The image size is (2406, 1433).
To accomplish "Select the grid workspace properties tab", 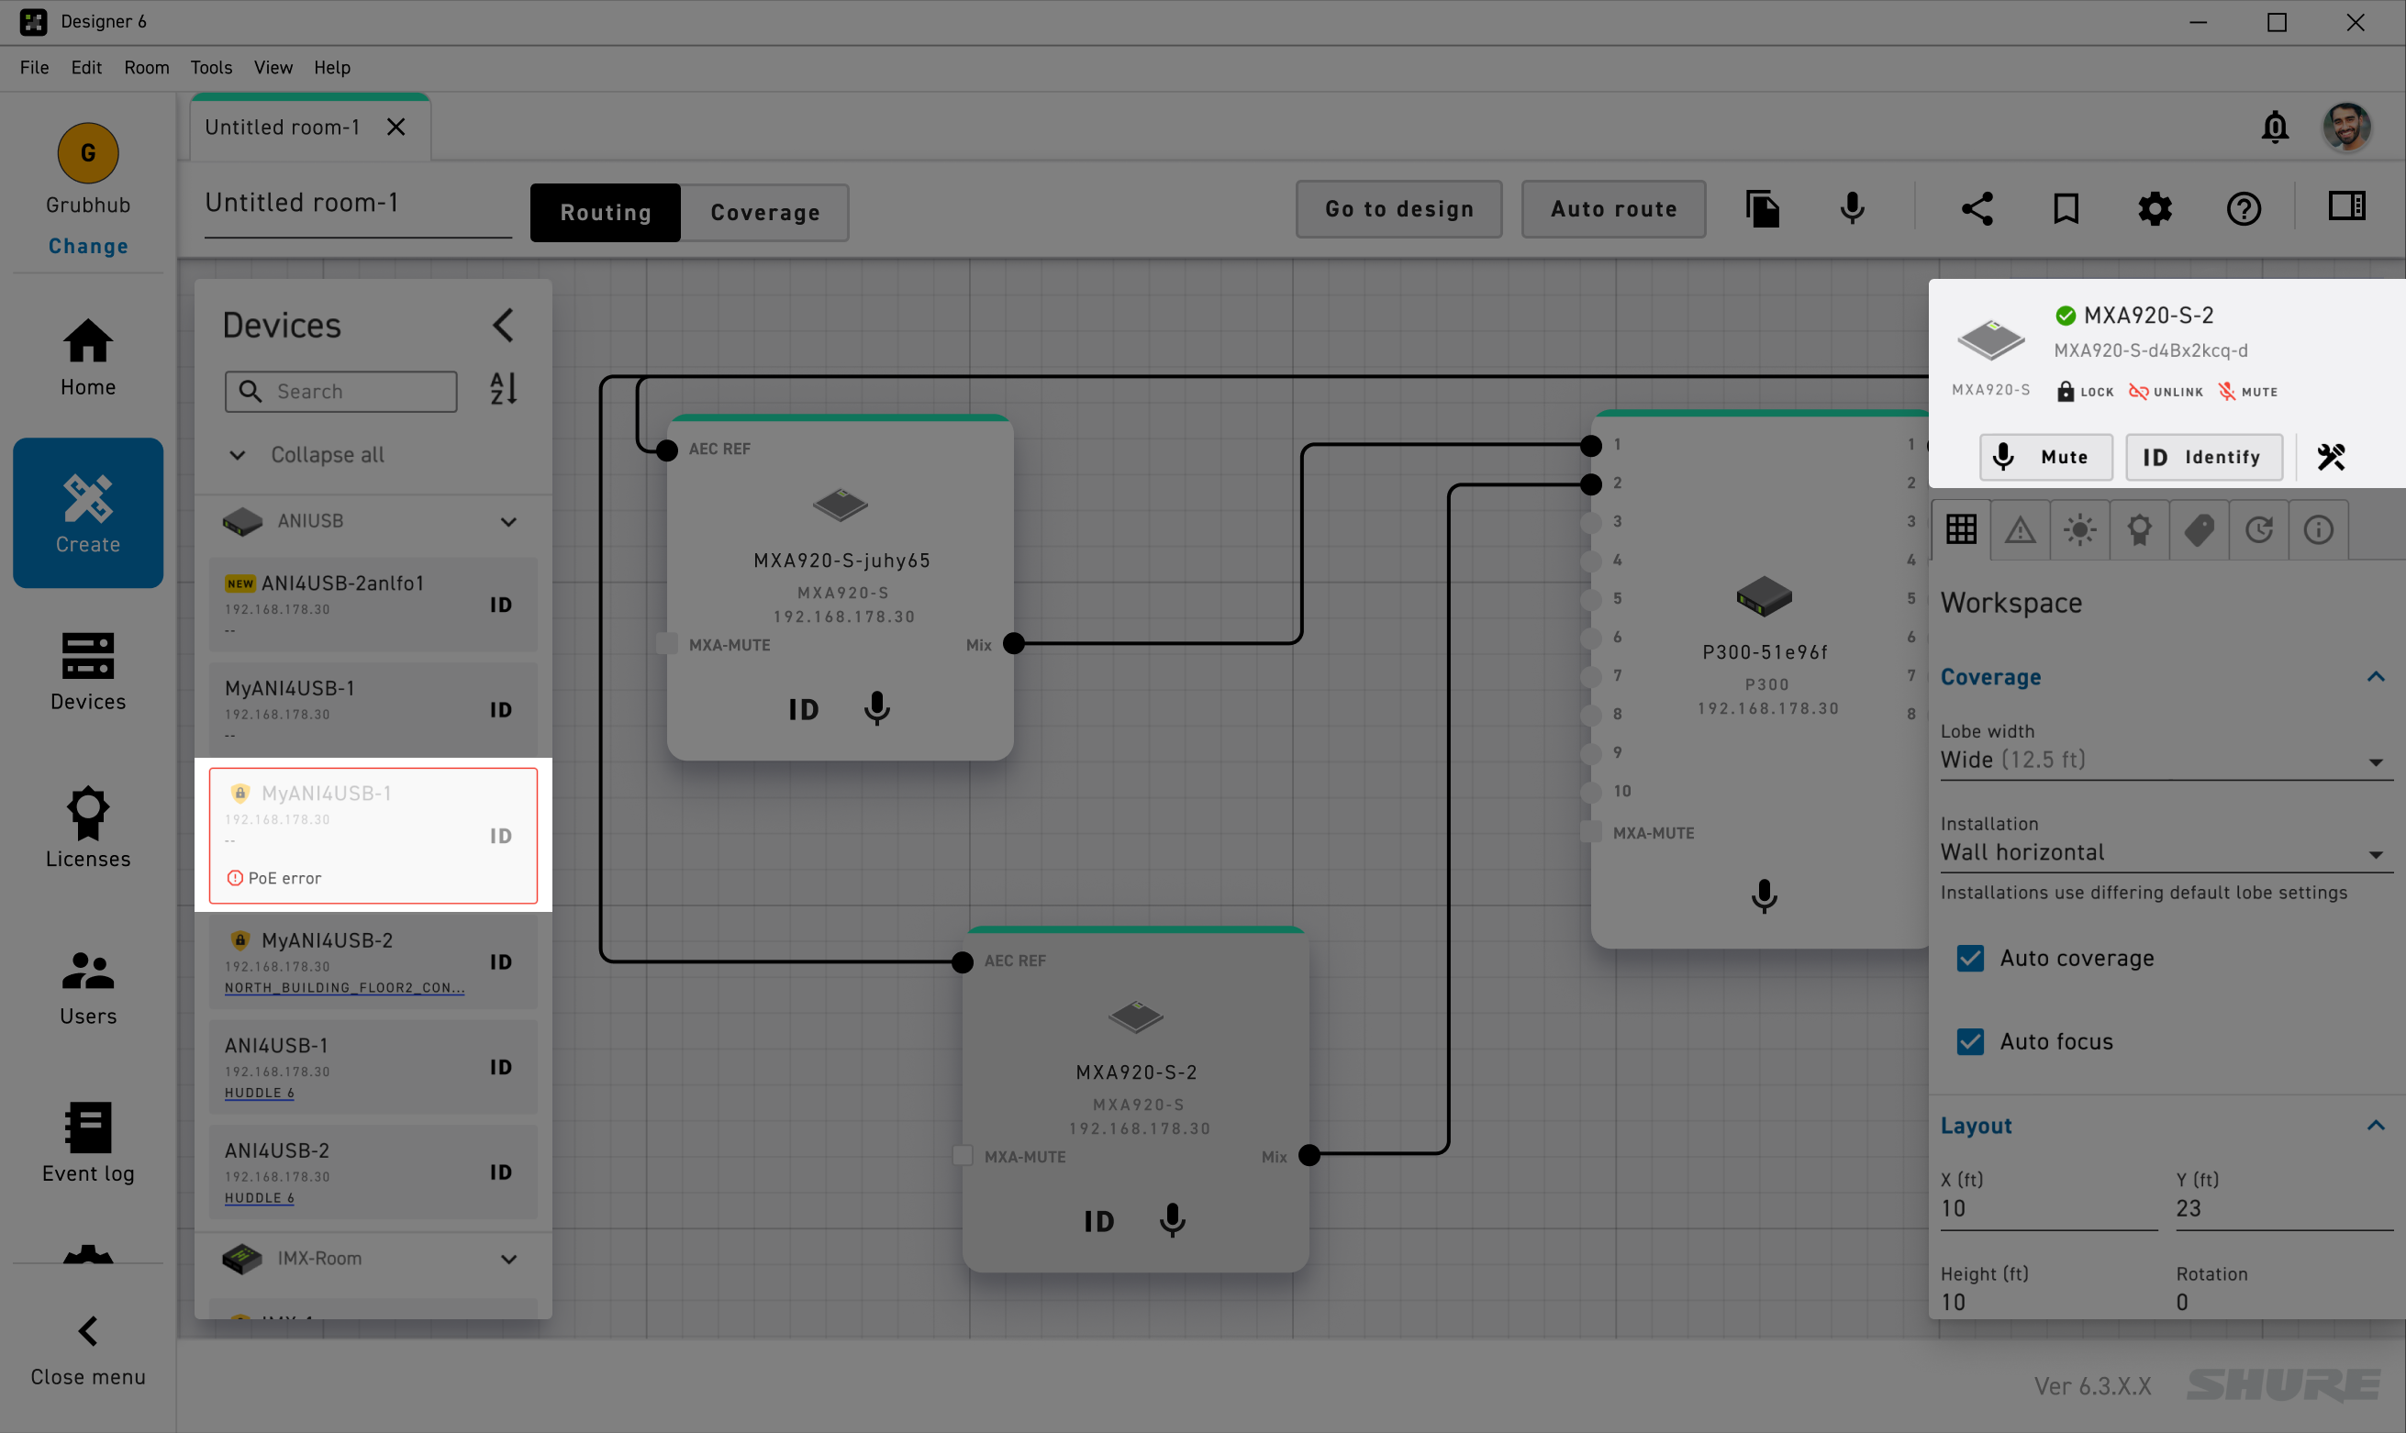I will (1961, 529).
